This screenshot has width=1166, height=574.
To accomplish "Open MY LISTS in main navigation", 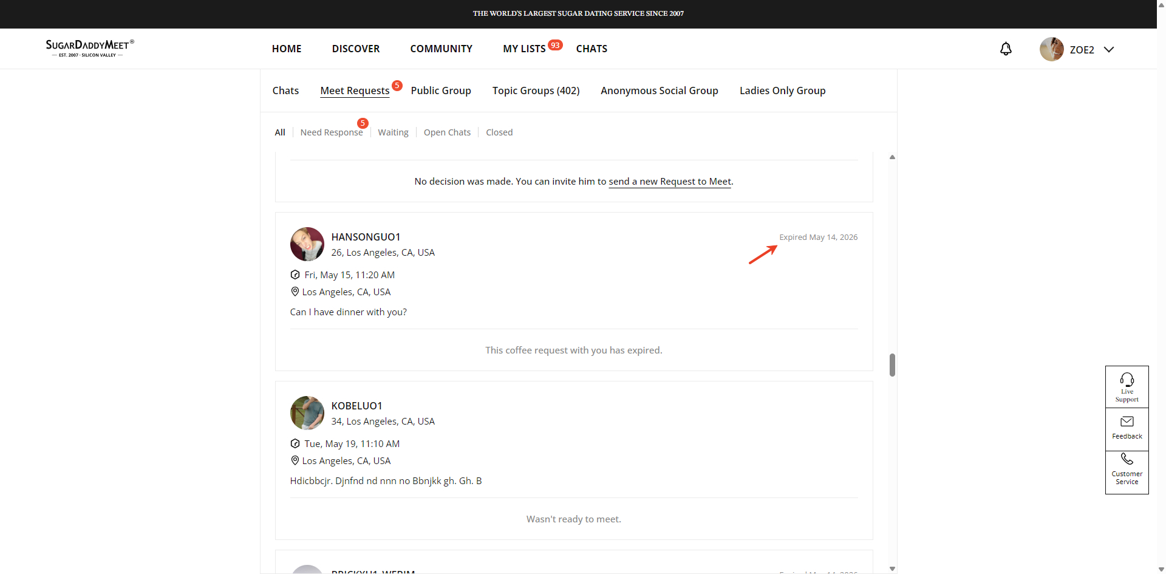I will click(524, 49).
